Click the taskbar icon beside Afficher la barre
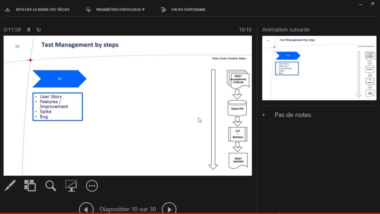This screenshot has height=214, width=380. pyautogui.click(x=8, y=9)
